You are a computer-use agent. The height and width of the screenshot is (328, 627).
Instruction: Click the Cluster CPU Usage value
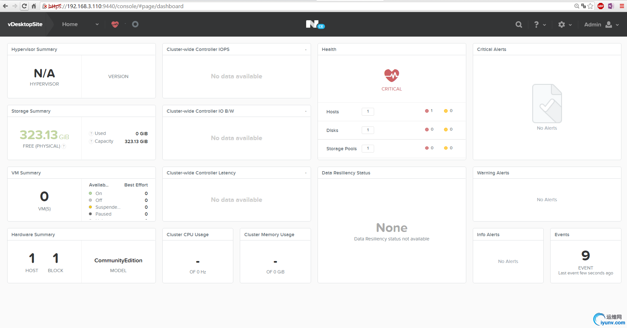[x=198, y=262]
